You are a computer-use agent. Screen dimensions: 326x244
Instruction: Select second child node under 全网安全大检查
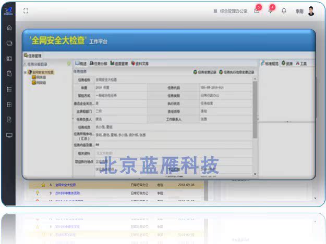[39, 83]
